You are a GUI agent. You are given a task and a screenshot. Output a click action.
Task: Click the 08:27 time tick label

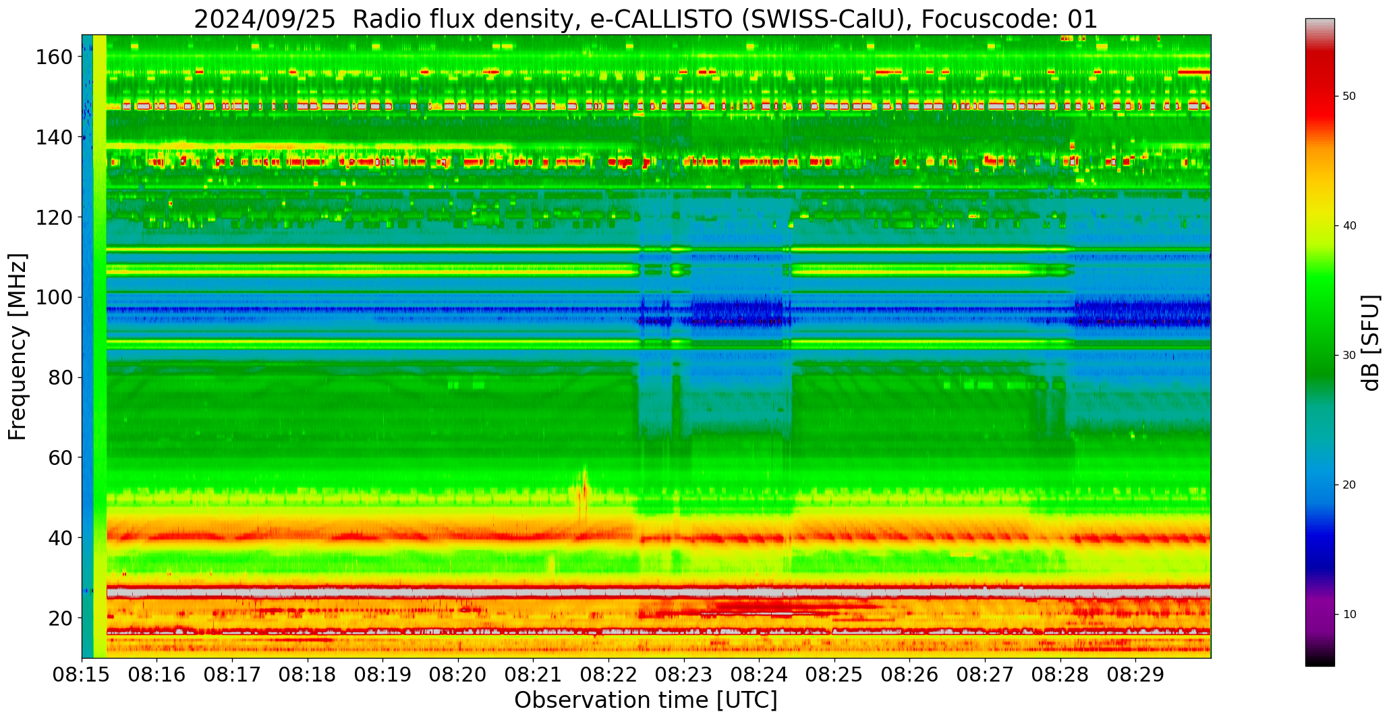point(985,675)
